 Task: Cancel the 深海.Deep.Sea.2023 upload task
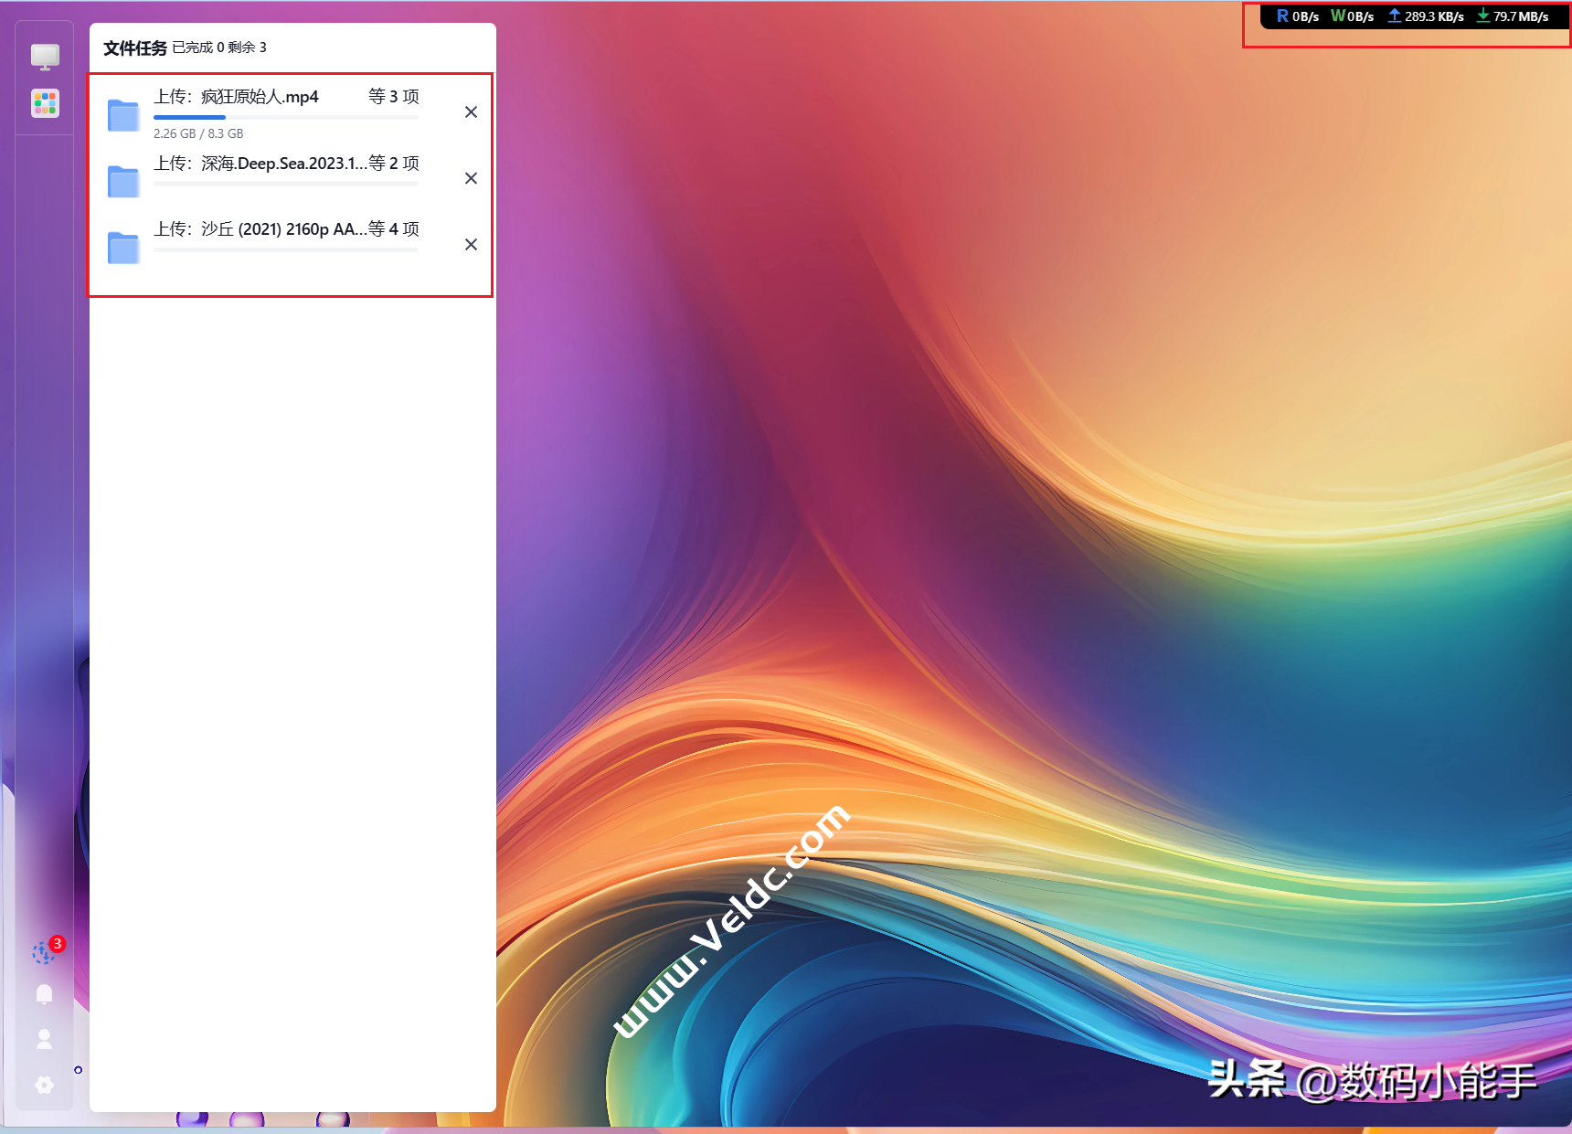pos(471,178)
